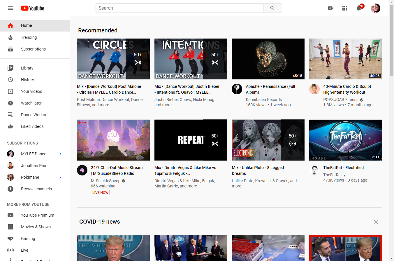
Task: Open Watch later list
Action: point(31,103)
